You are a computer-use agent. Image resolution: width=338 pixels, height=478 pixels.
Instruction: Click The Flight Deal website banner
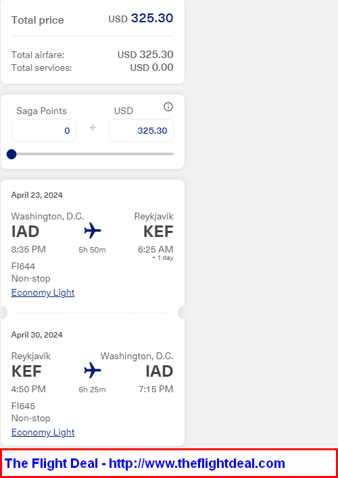pyautogui.click(x=169, y=463)
